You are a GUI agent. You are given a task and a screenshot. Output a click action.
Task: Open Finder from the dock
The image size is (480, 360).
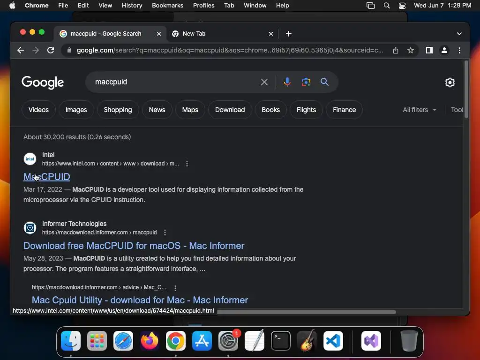[71, 341]
